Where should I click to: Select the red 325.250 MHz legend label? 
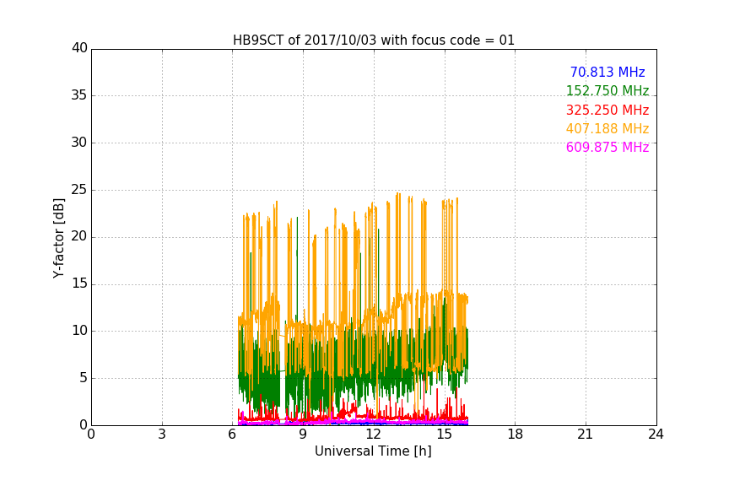(x=607, y=110)
